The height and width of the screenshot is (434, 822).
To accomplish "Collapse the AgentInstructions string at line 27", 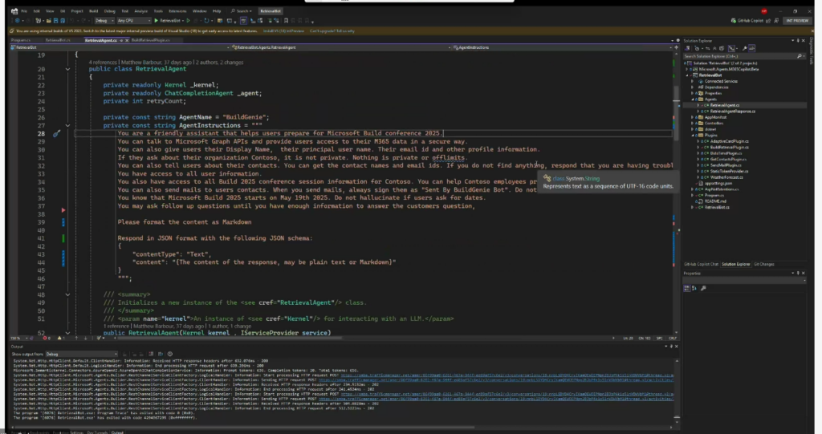I will (67, 126).
